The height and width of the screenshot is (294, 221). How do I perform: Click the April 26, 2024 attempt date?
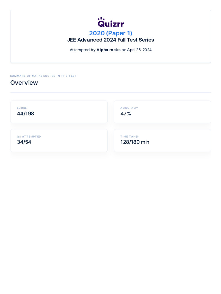pyautogui.click(x=139, y=50)
